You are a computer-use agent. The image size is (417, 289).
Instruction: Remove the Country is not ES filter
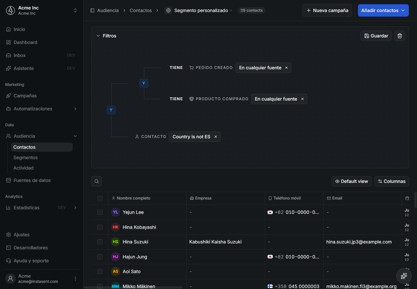[216, 137]
